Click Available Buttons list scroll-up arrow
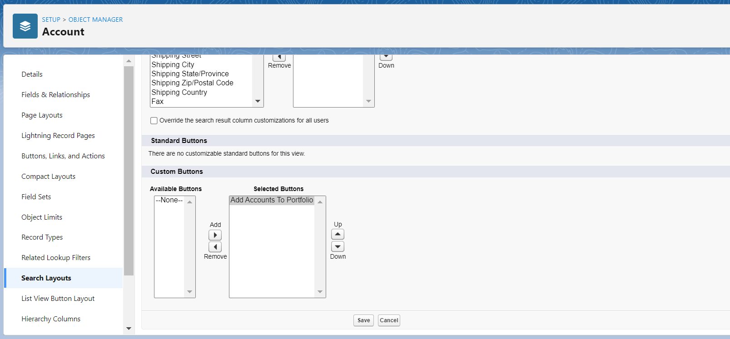The height and width of the screenshot is (339, 730). pyautogui.click(x=190, y=202)
